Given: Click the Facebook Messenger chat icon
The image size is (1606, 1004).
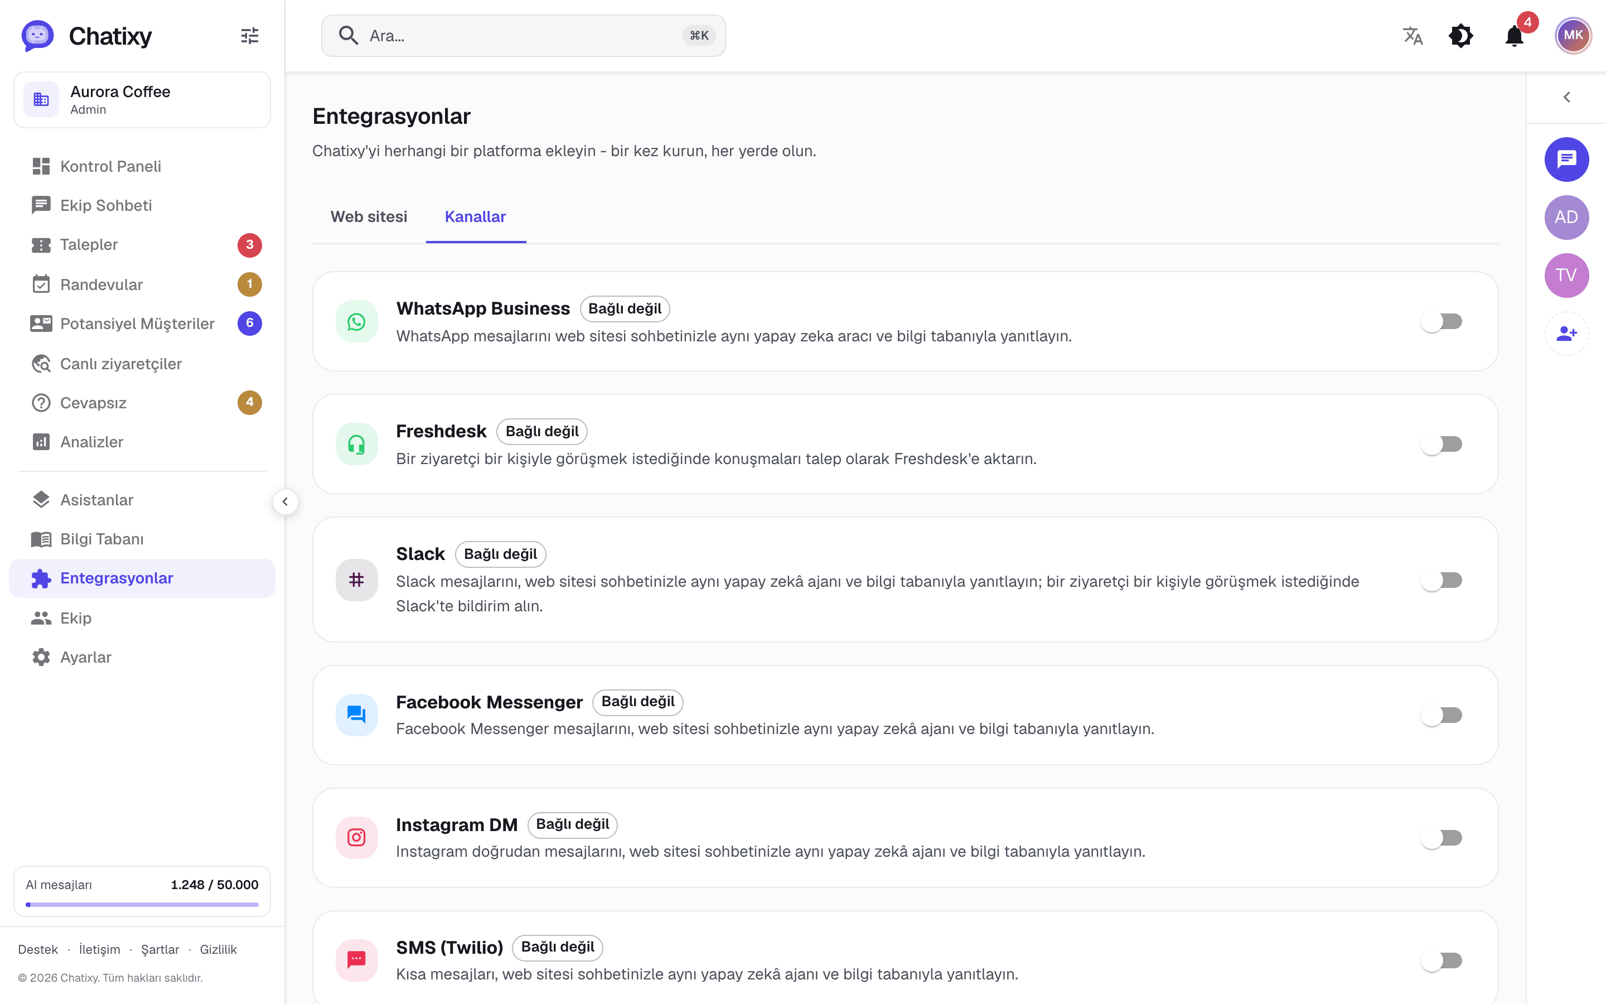Looking at the screenshot, I should [x=356, y=715].
